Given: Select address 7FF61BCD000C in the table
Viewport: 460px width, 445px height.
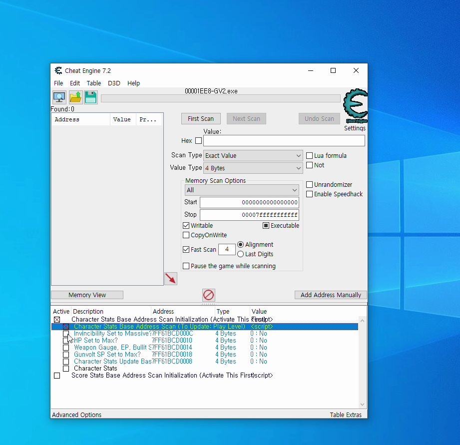Looking at the screenshot, I should tap(172, 334).
